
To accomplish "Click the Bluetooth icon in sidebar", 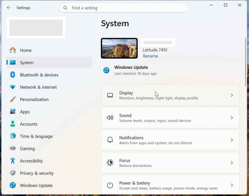I will point(13,74).
